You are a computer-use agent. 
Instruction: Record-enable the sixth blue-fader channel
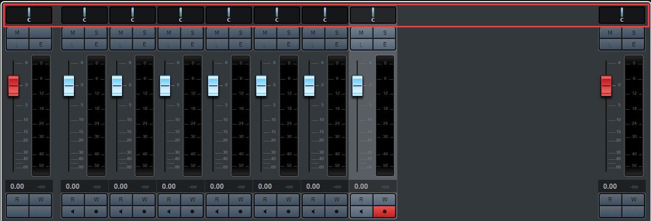click(x=336, y=212)
